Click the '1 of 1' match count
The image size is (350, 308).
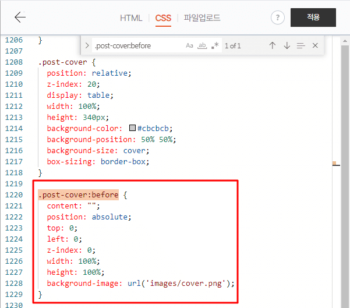tap(232, 46)
